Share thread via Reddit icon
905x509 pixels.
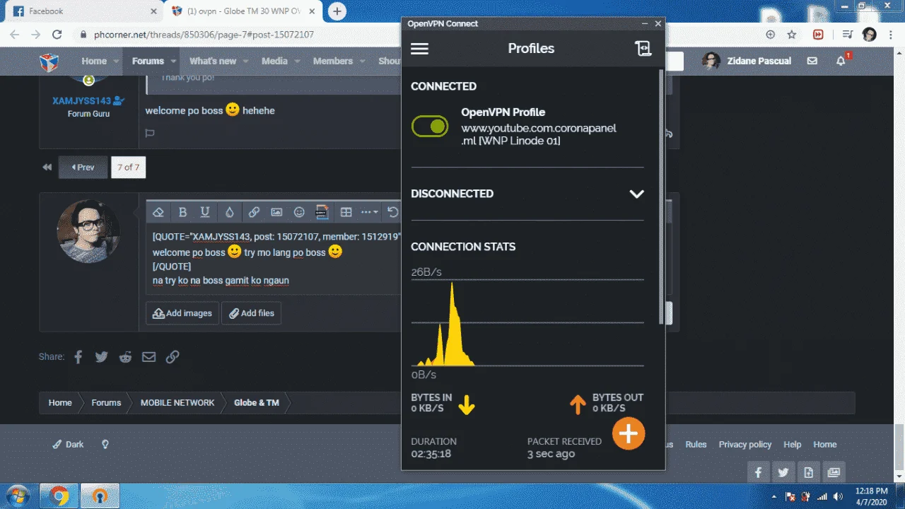click(x=125, y=357)
